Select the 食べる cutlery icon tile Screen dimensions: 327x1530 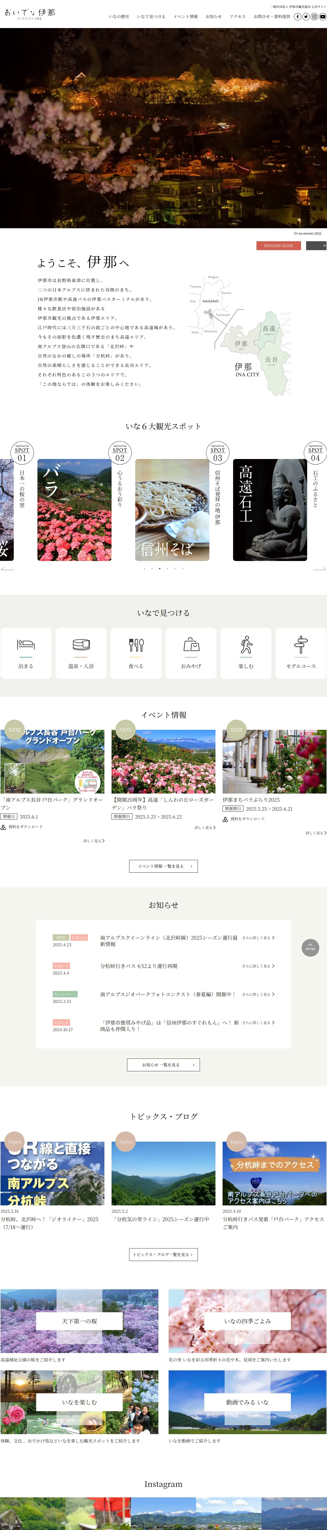click(x=136, y=653)
